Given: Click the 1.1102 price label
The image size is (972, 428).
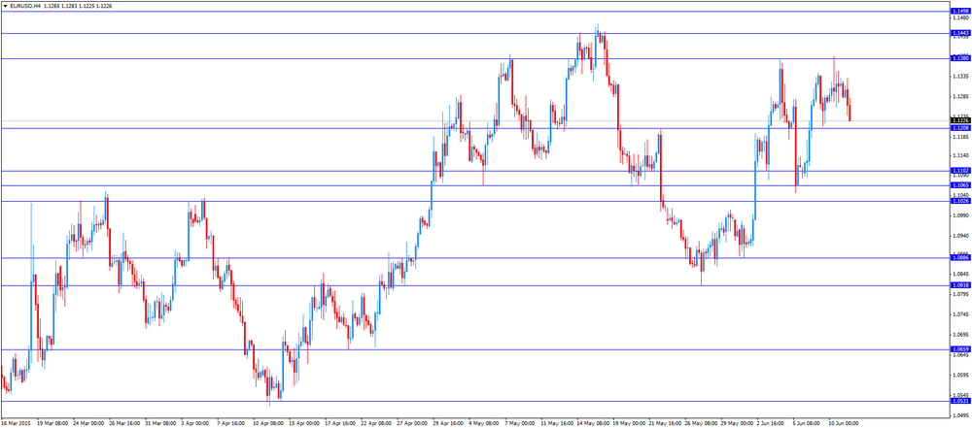Looking at the screenshot, I should [960, 171].
